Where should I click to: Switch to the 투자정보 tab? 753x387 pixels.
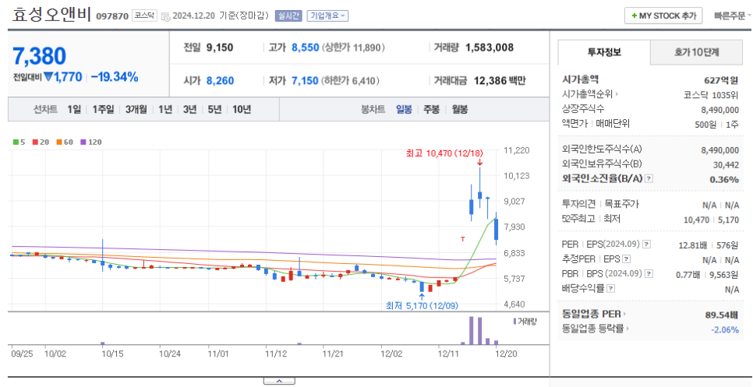coord(604,52)
